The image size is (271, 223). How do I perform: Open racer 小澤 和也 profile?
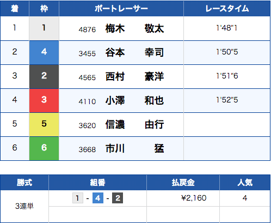pos(134,100)
